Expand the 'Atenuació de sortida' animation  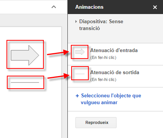pyautogui.click(x=115, y=76)
